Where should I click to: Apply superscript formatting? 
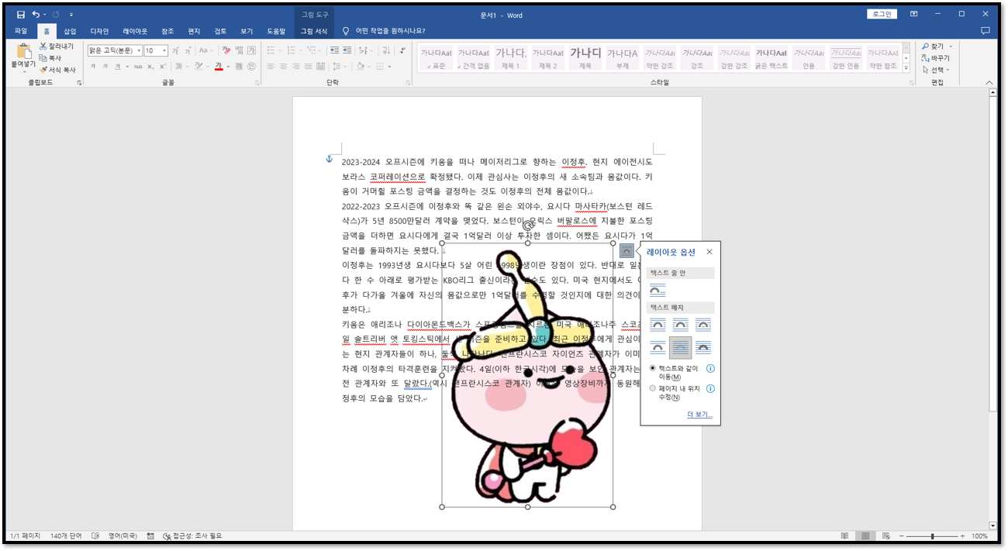163,67
